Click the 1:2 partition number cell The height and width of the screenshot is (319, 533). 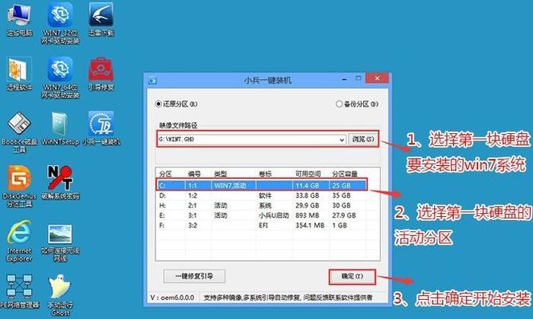[x=193, y=195]
